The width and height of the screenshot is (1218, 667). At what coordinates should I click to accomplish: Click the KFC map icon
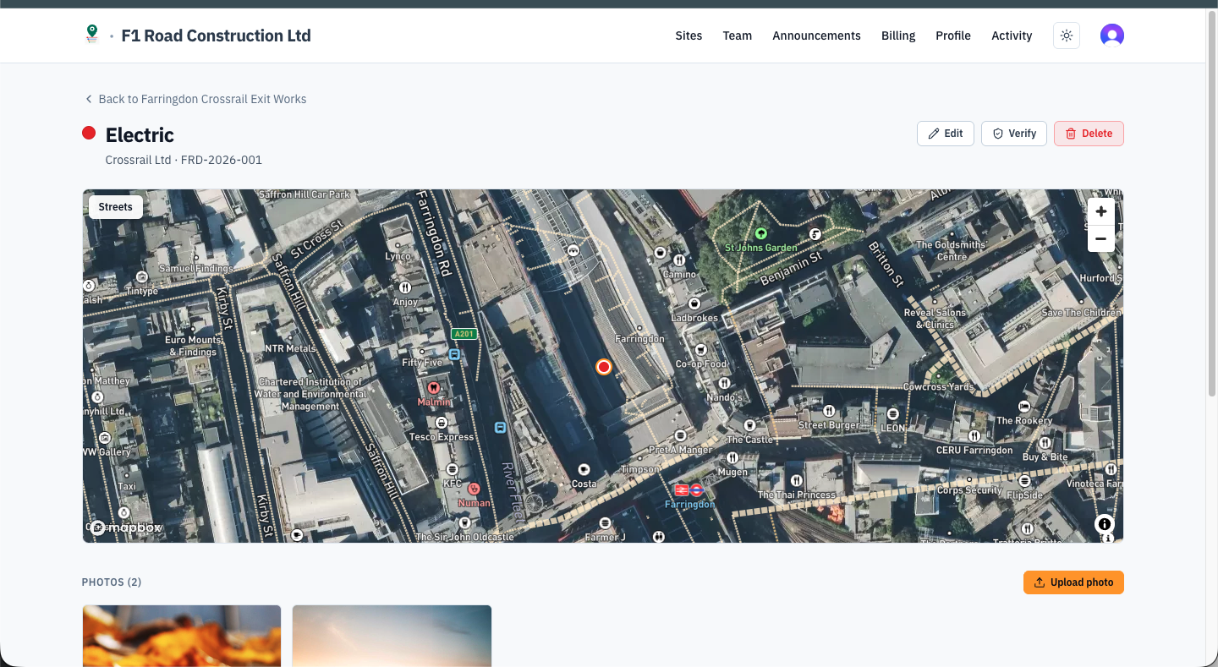pos(452,469)
